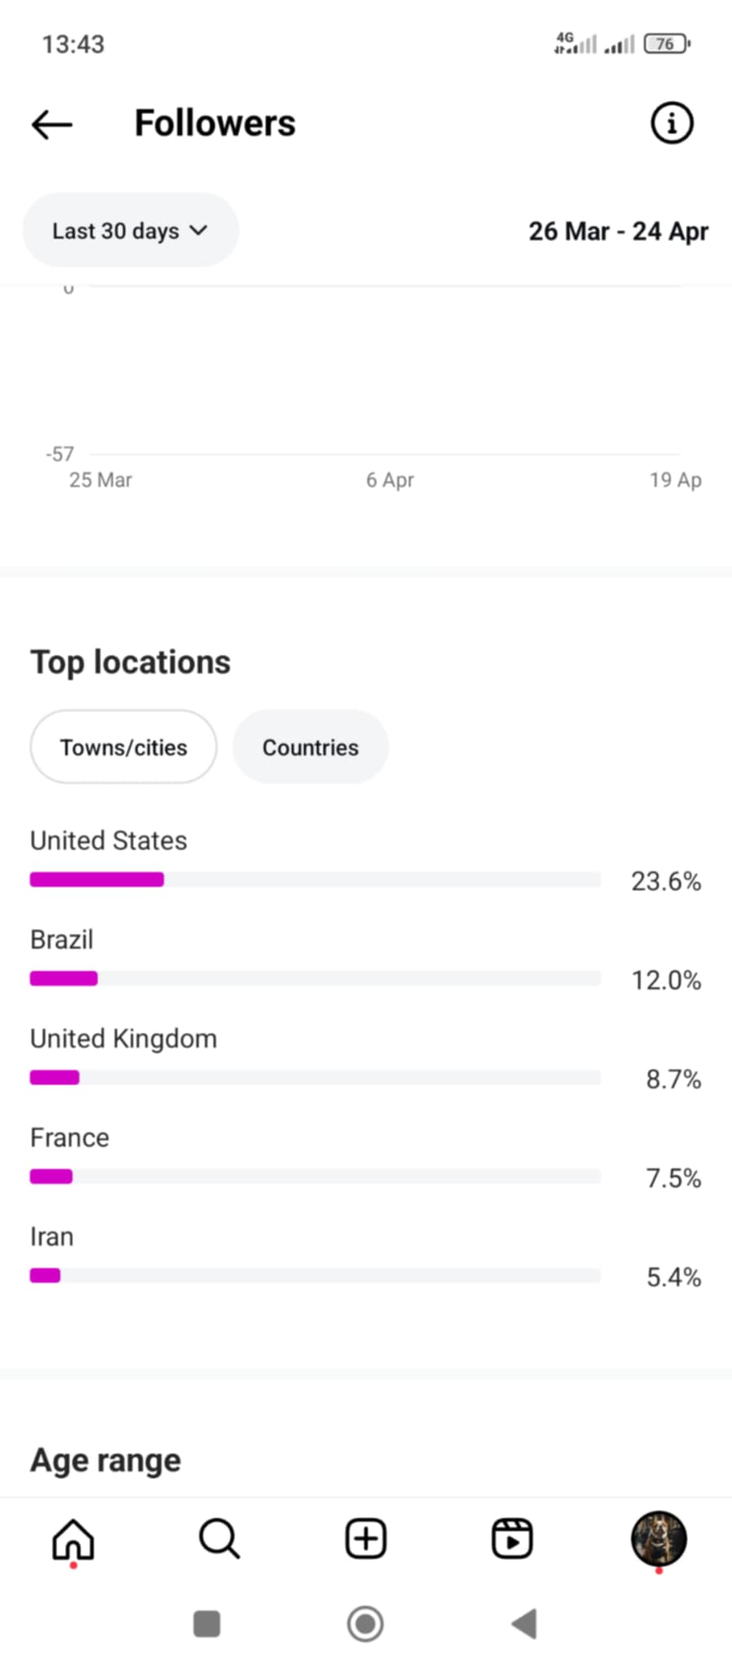Select the Countries filter
The height and width of the screenshot is (1668, 732).
[310, 747]
